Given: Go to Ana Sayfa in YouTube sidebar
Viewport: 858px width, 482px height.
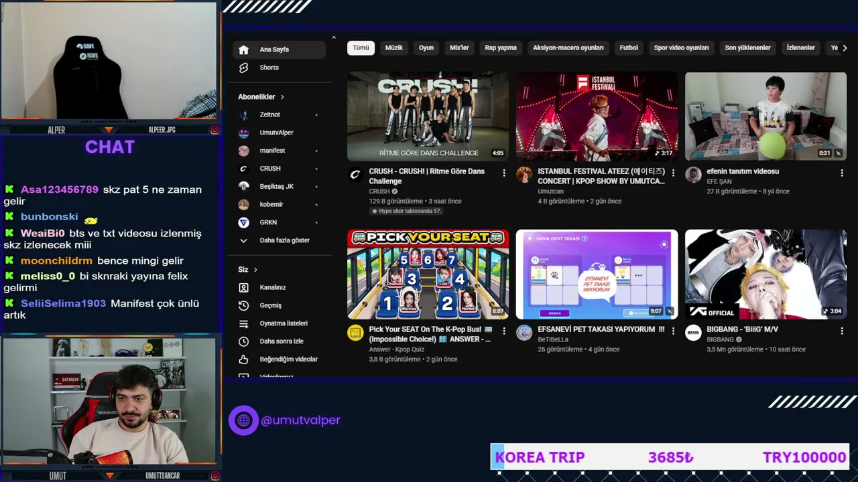Looking at the screenshot, I should pos(279,50).
